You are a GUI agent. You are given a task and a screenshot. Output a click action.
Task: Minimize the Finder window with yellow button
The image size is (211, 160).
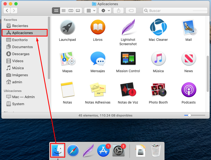(x=11, y=4)
